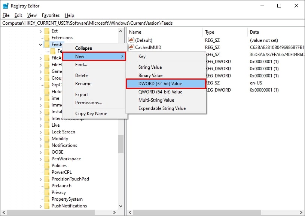The width and height of the screenshot is (305, 216).
Task: Click the tree pane scroll-up arrow
Action: [x=121, y=31]
